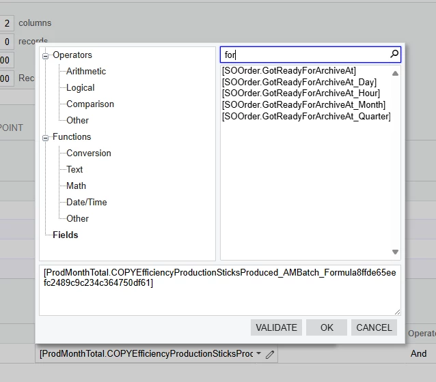
Task: Click inside the formula text area
Action: (x=220, y=291)
